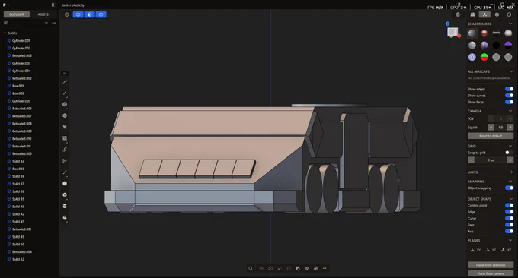518x278 pixels.
Task: Switch to the ASSETS tab
Action: [x=43, y=14]
